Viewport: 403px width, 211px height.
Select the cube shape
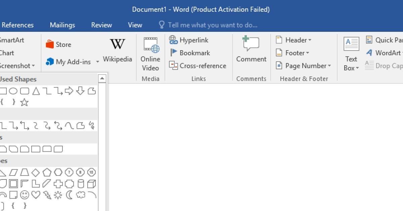tap(91, 184)
